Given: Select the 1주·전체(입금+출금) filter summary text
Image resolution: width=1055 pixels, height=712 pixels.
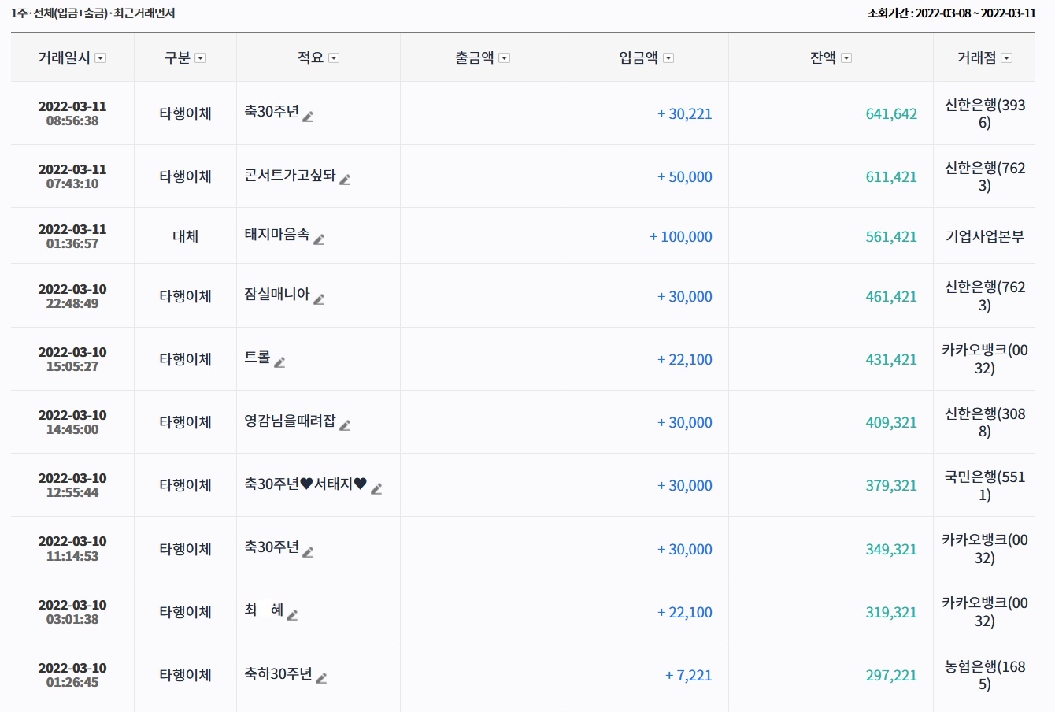Looking at the screenshot, I should [93, 13].
